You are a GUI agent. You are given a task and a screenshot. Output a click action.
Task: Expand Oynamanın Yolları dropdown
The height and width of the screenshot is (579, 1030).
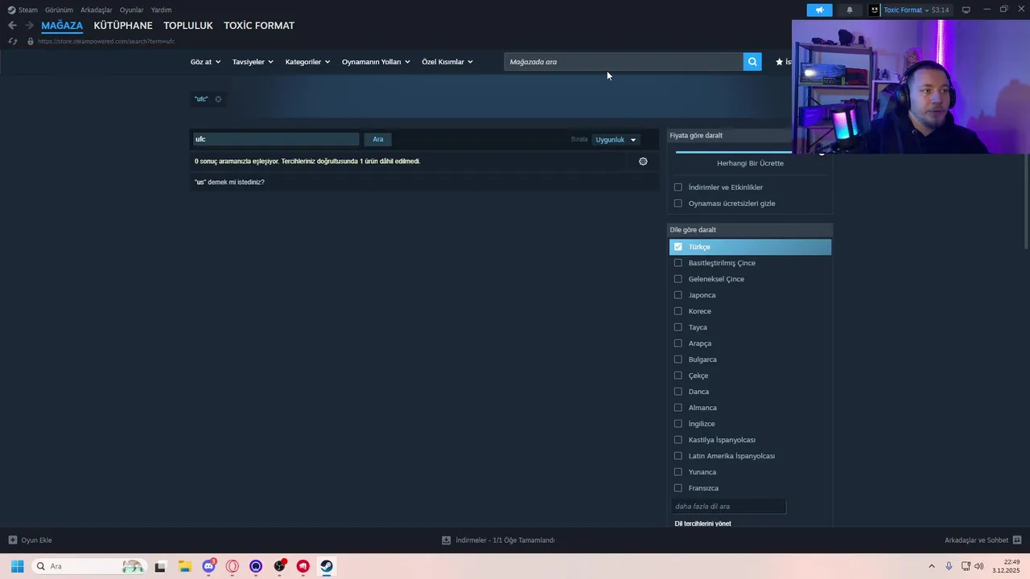click(376, 62)
